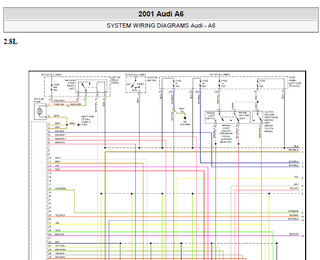Click connector pin 13 'RED' label

pyautogui.click(x=57, y=169)
